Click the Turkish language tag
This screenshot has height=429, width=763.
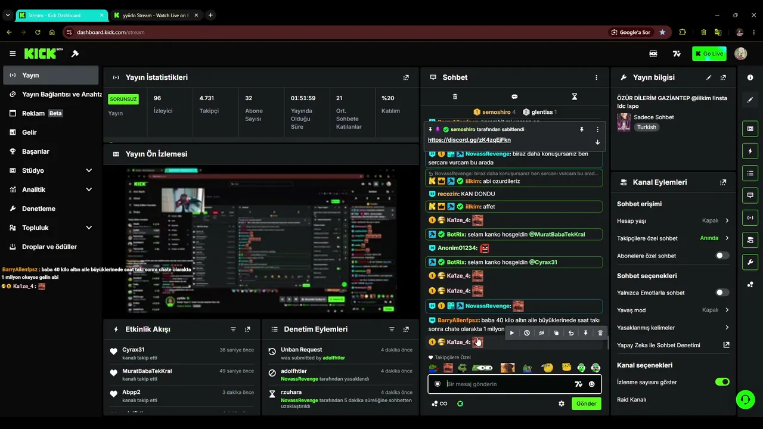(x=646, y=127)
